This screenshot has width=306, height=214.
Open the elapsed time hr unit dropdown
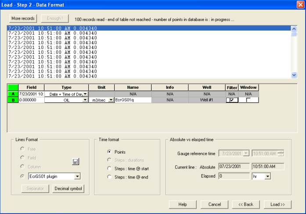click(x=268, y=176)
